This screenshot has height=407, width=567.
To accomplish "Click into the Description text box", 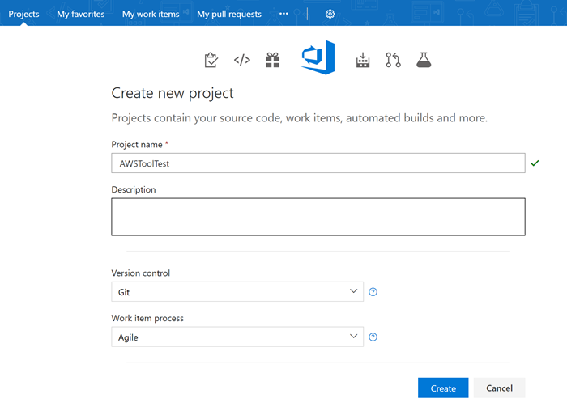I will 318,217.
